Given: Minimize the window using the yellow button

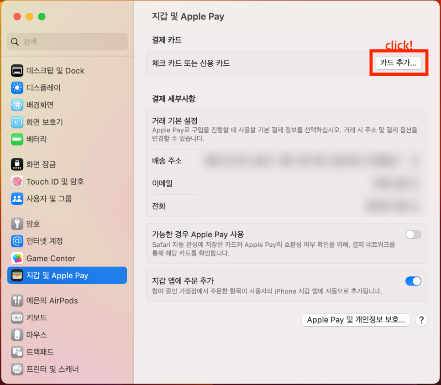Looking at the screenshot, I should point(30,16).
